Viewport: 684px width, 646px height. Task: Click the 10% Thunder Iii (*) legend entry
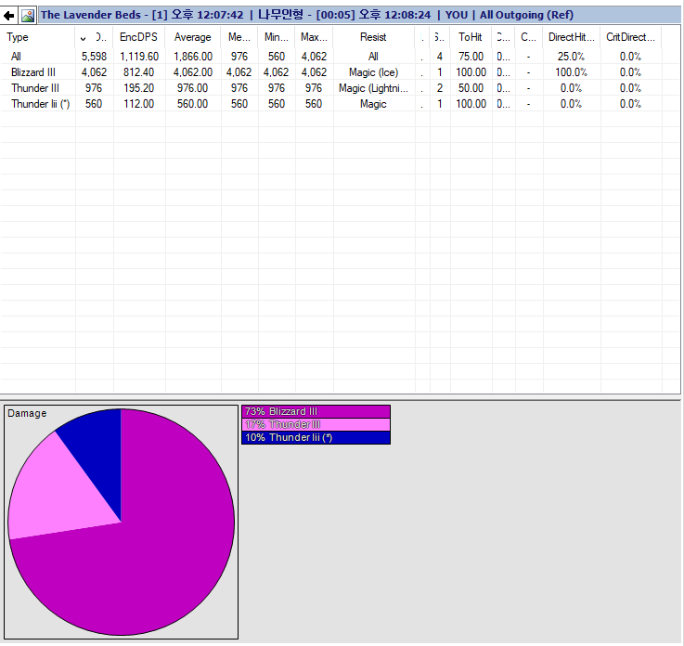point(316,437)
